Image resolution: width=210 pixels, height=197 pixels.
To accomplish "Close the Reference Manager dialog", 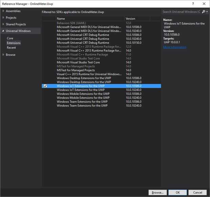I will tap(204, 4).
